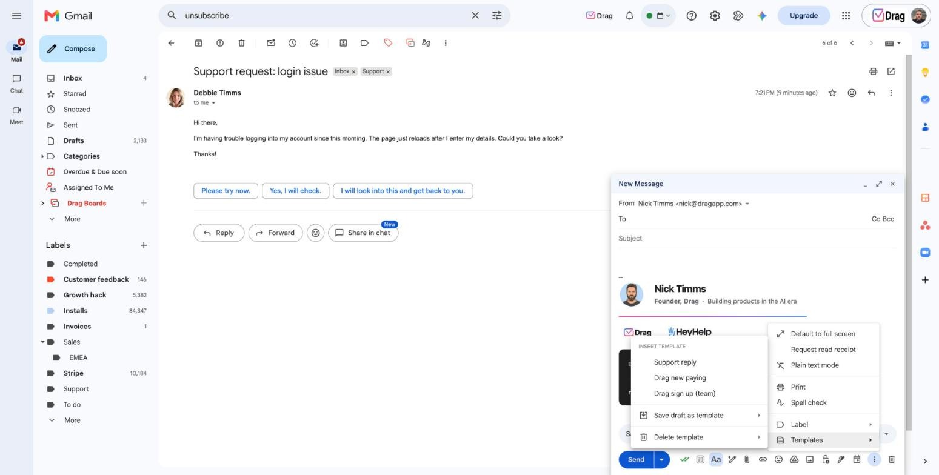Open the Delete template submenu

click(700, 437)
